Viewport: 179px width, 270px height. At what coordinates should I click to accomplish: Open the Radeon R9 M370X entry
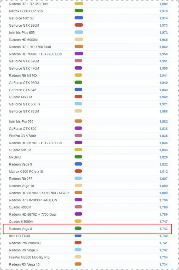(23, 76)
